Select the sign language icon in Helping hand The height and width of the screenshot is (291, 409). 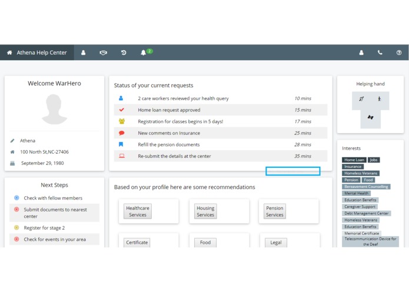tap(370, 117)
